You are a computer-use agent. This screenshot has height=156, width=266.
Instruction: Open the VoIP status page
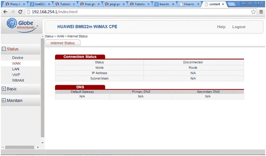point(16,75)
